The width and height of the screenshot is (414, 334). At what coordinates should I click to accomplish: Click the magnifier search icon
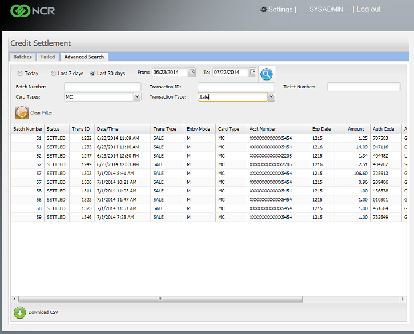(x=267, y=74)
